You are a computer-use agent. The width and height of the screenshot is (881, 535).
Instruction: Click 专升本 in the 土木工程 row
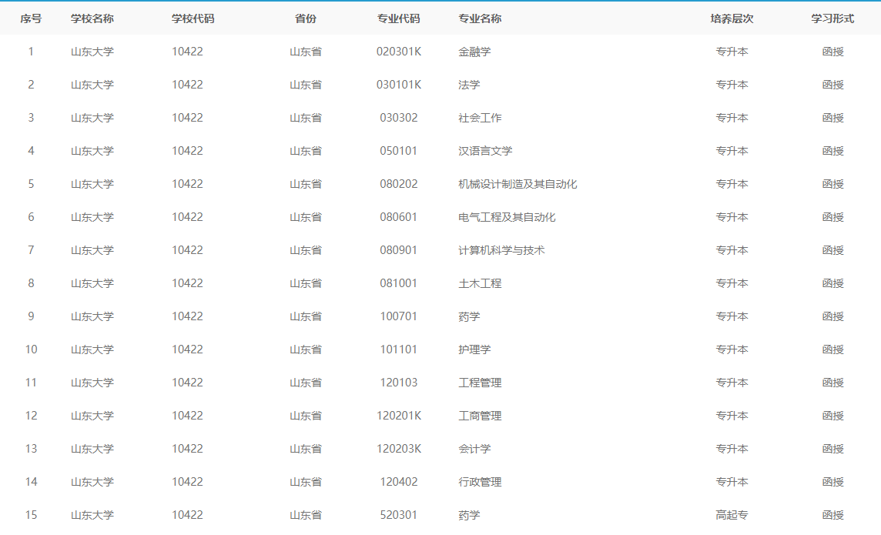point(732,283)
